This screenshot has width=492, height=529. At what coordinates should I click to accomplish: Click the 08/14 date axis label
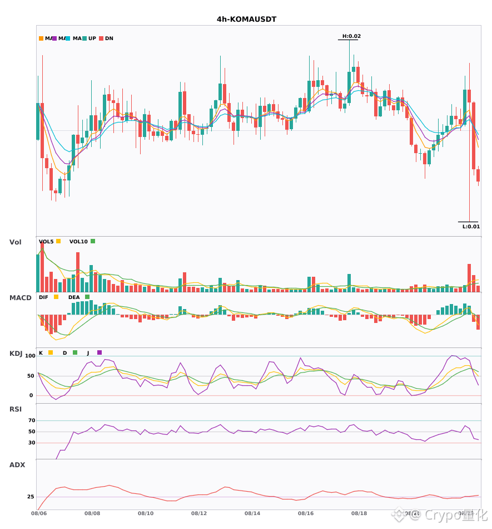pyautogui.click(x=252, y=513)
